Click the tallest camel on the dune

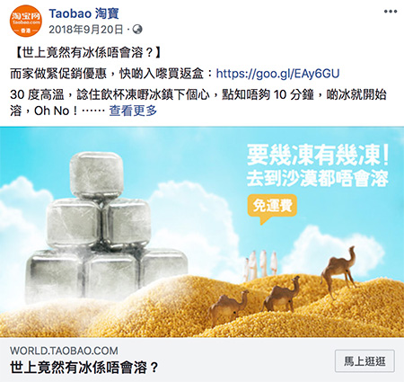click(338, 271)
